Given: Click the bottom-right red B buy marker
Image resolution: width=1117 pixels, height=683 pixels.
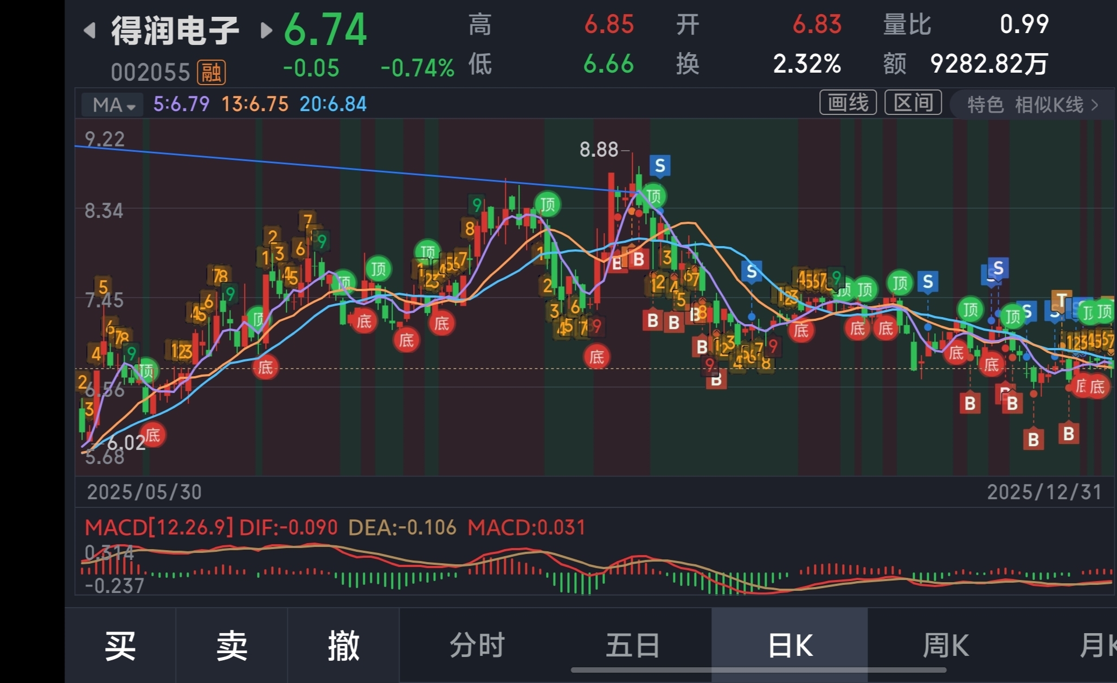Looking at the screenshot, I should [1068, 434].
